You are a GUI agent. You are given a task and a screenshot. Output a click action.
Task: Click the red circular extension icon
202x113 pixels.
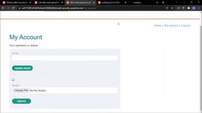tap(183, 8)
